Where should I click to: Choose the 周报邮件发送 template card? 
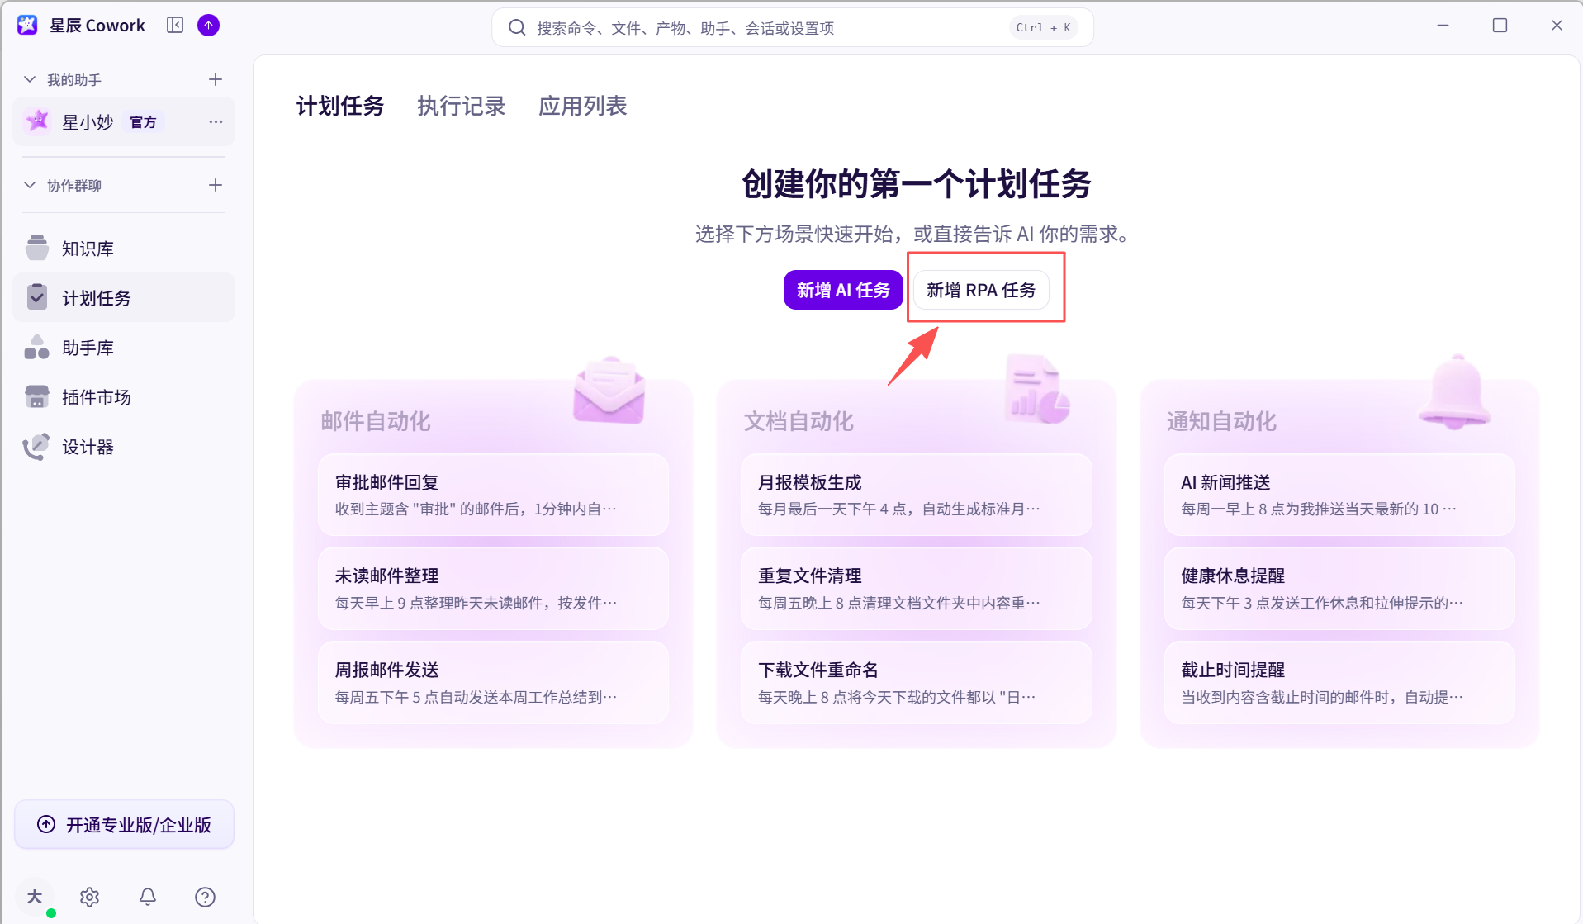pyautogui.click(x=493, y=683)
